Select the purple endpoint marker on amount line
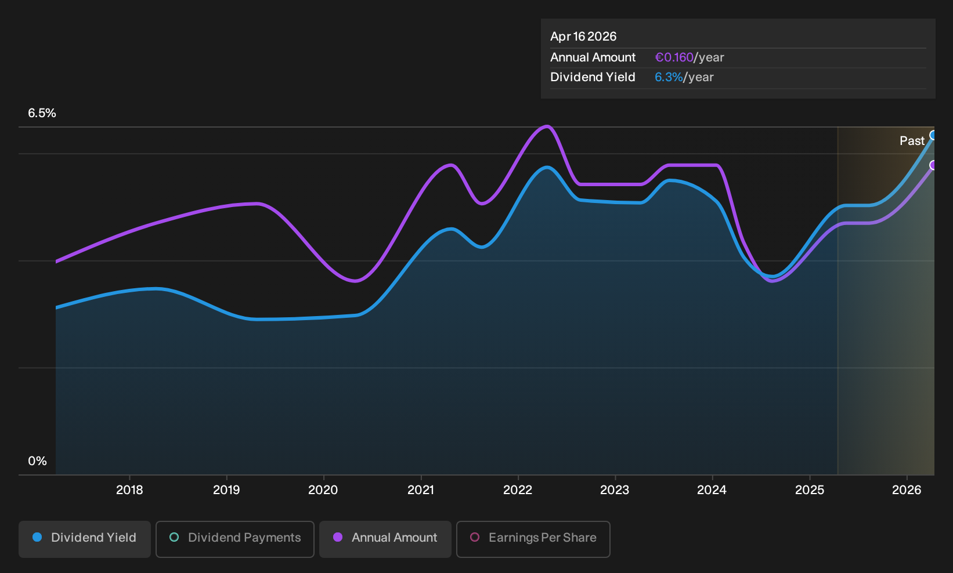This screenshot has height=573, width=953. (x=933, y=165)
